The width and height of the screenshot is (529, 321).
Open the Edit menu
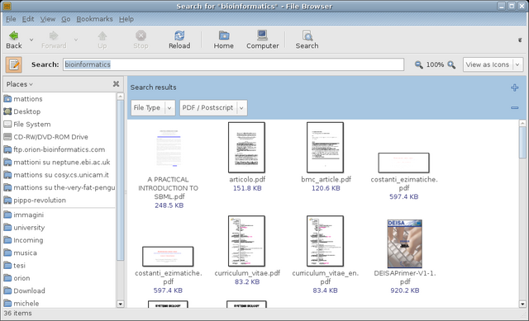(x=28, y=19)
